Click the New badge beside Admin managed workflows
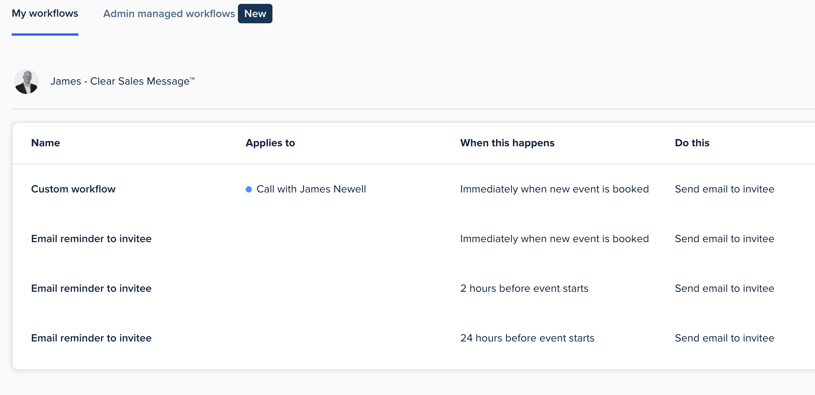The image size is (815, 395). 255,14
